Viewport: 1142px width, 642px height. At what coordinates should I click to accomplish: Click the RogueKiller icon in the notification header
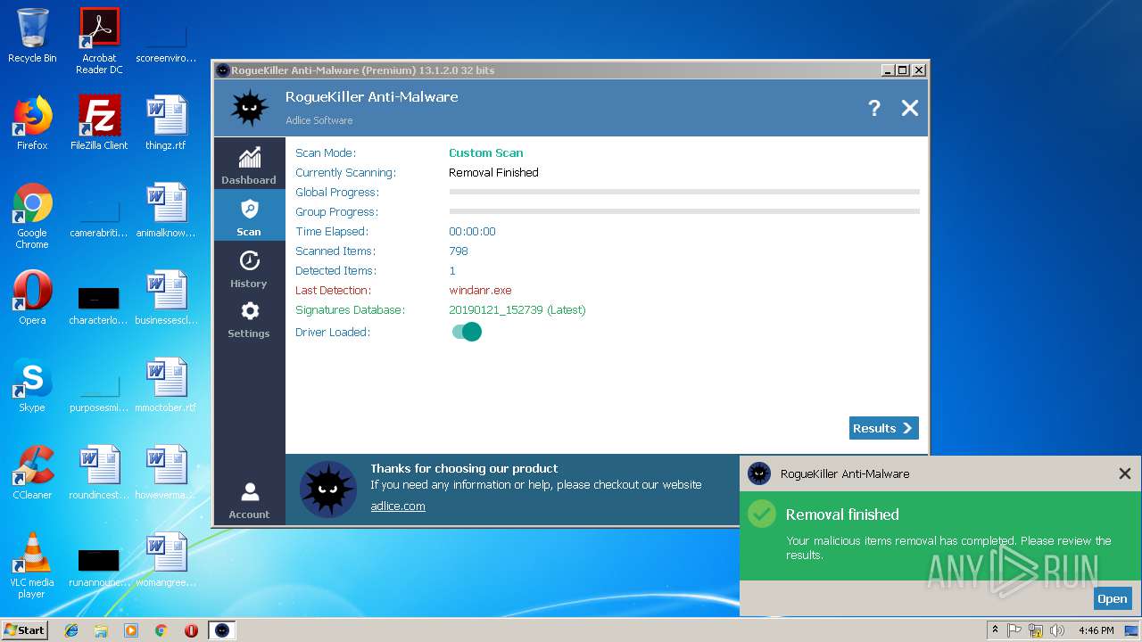point(759,473)
